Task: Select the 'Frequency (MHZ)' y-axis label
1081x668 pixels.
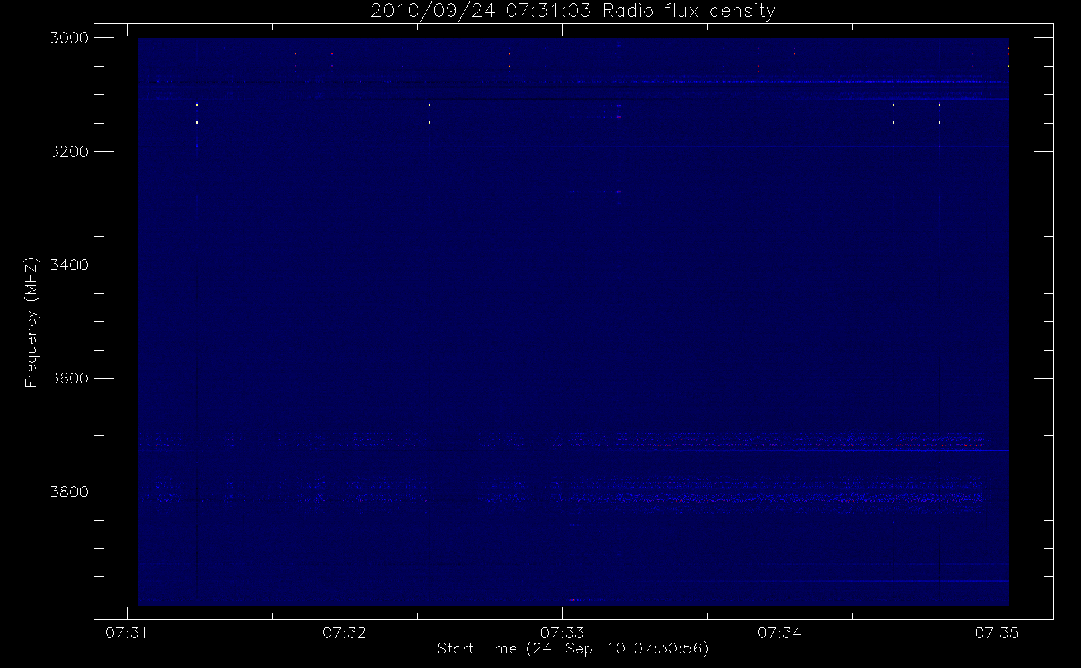Action: tap(31, 322)
